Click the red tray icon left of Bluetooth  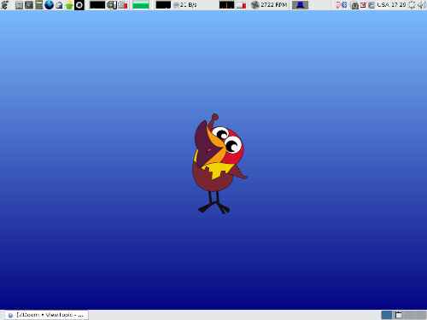338,5
